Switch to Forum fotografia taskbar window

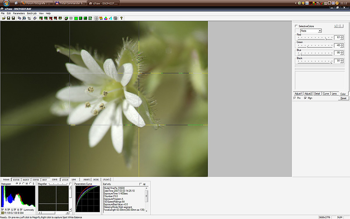coord(37,3)
